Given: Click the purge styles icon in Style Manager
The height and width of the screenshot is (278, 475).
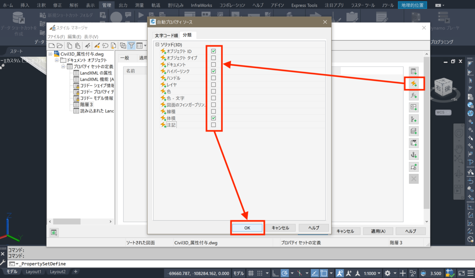Looking at the screenshot, I should click(113, 45).
